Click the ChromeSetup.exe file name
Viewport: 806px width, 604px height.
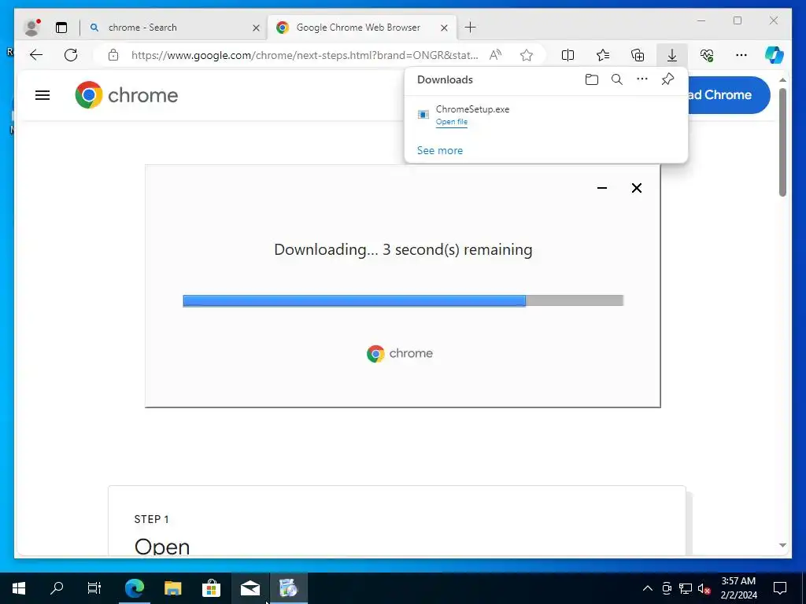(472, 109)
